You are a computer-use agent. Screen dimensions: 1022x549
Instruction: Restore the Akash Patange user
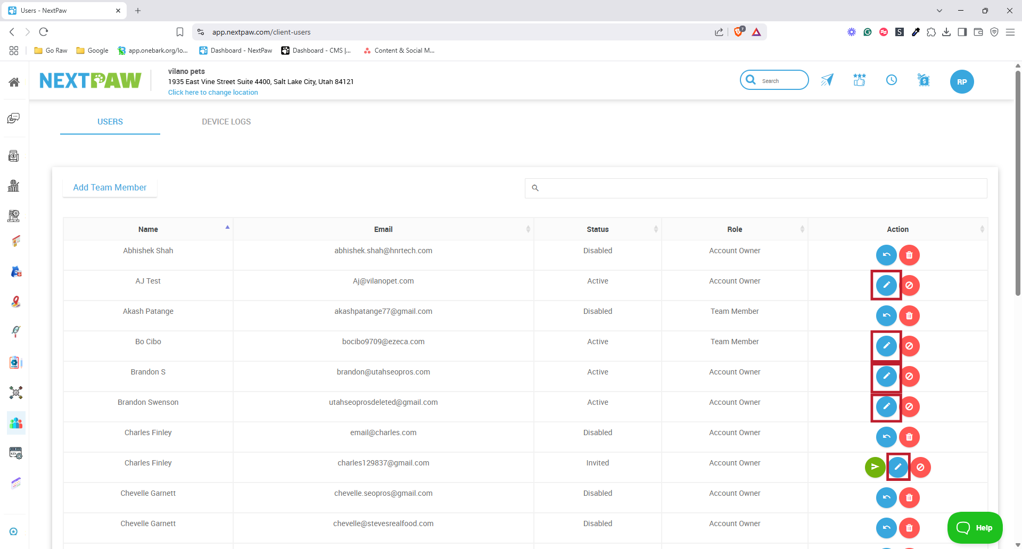tap(886, 315)
